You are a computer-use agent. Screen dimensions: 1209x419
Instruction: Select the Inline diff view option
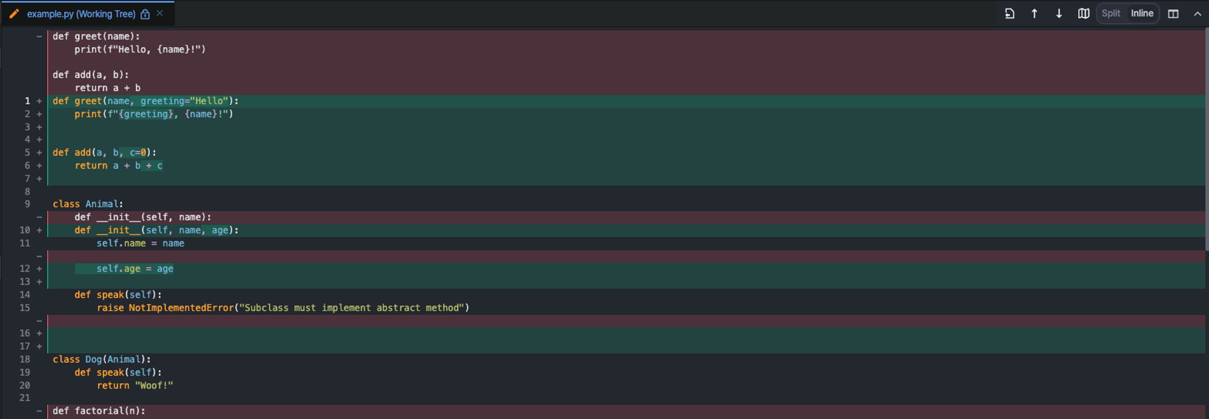pyautogui.click(x=1142, y=13)
